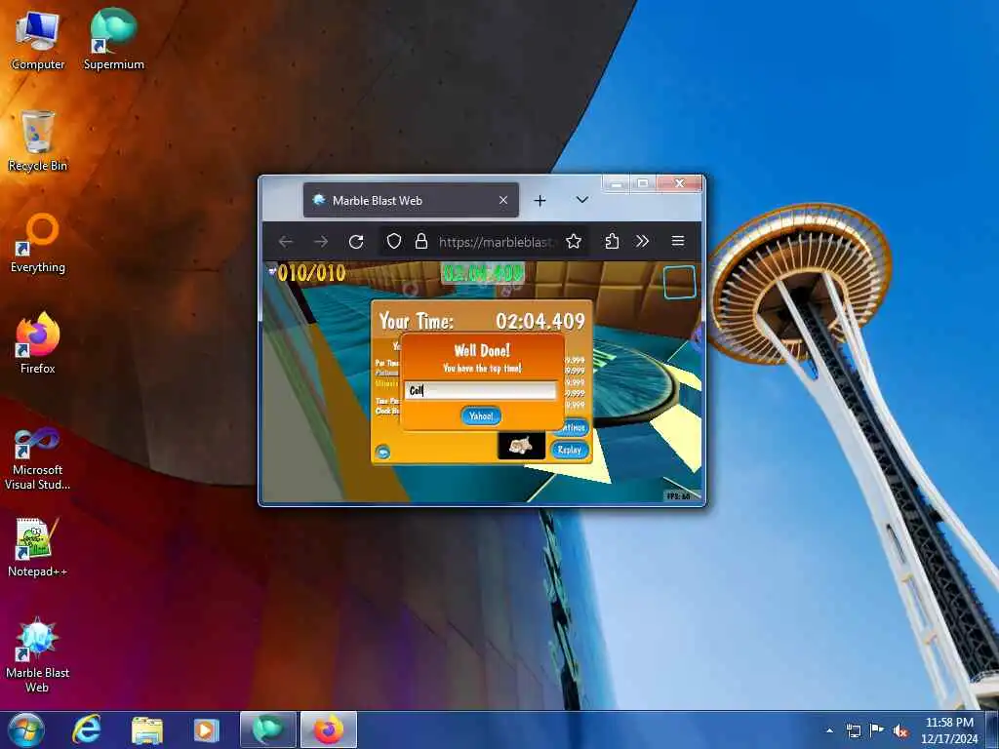Click the Recycle Bin desktop icon

(x=38, y=141)
